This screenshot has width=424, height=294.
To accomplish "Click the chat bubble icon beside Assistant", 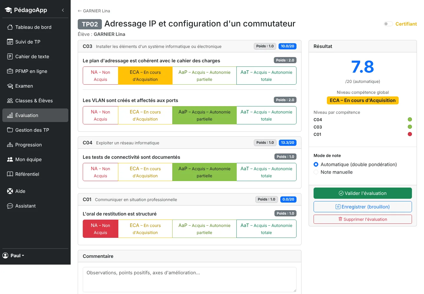I will click(x=10, y=206).
